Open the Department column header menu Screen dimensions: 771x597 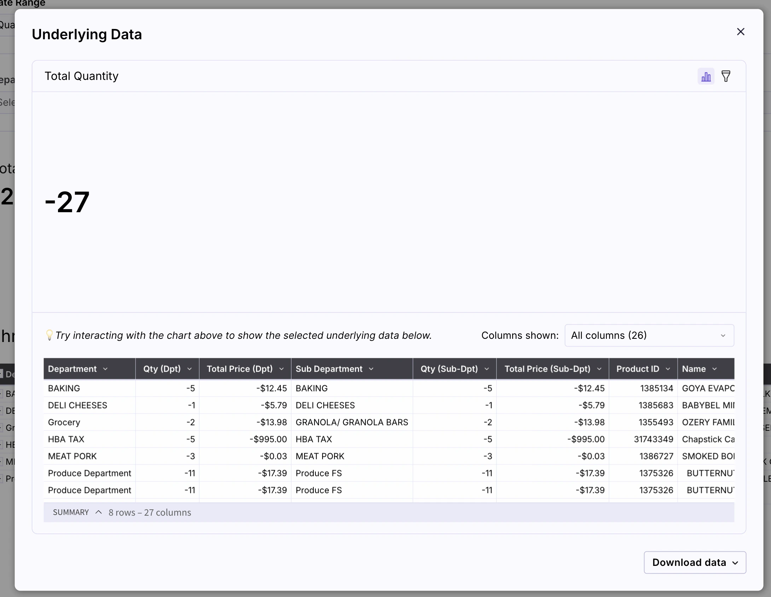pos(105,369)
